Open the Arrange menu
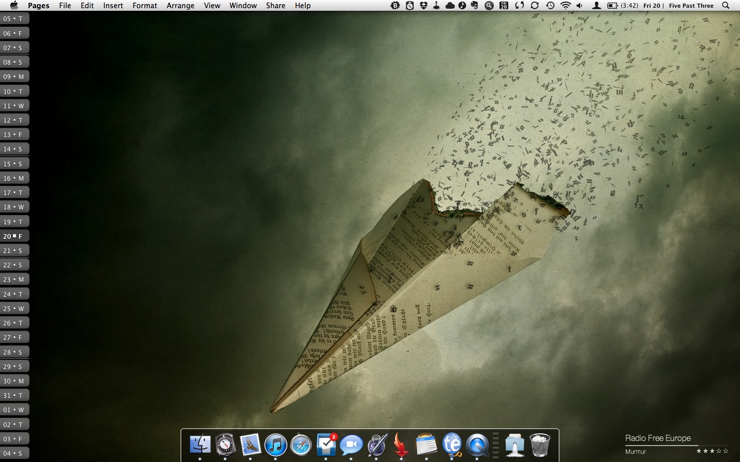 click(x=180, y=6)
